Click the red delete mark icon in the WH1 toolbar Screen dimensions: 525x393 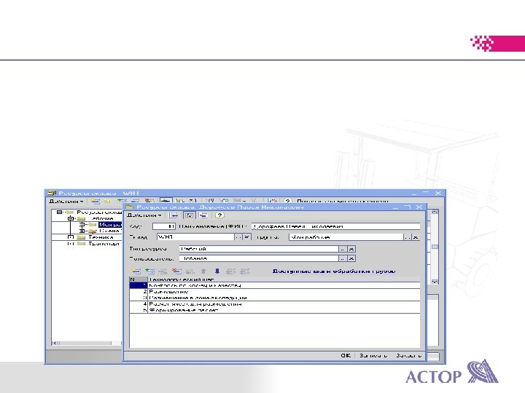pyautogui.click(x=149, y=201)
